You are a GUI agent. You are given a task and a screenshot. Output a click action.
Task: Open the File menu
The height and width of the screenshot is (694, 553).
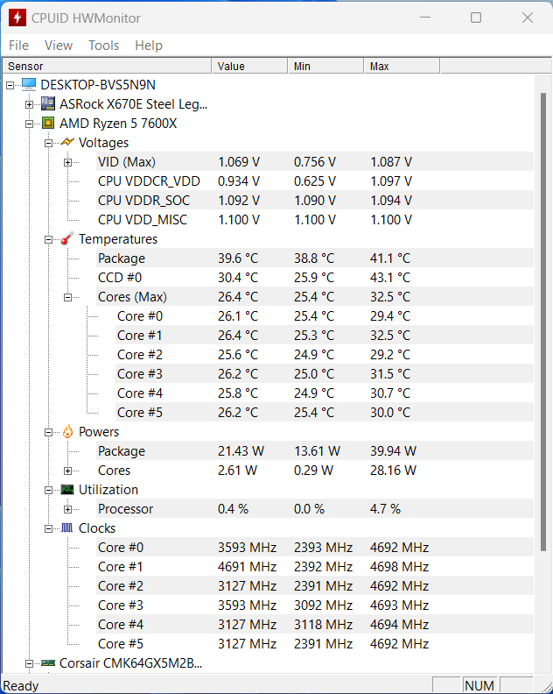pyautogui.click(x=18, y=46)
